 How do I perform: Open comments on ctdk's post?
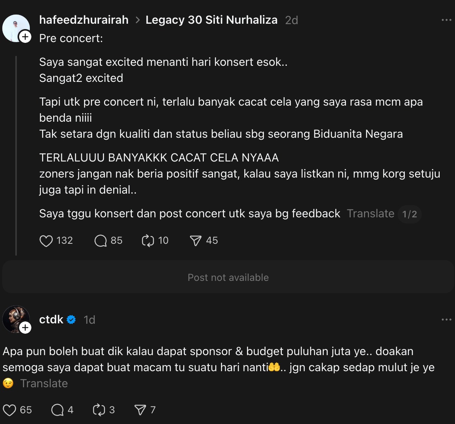pos(57,410)
